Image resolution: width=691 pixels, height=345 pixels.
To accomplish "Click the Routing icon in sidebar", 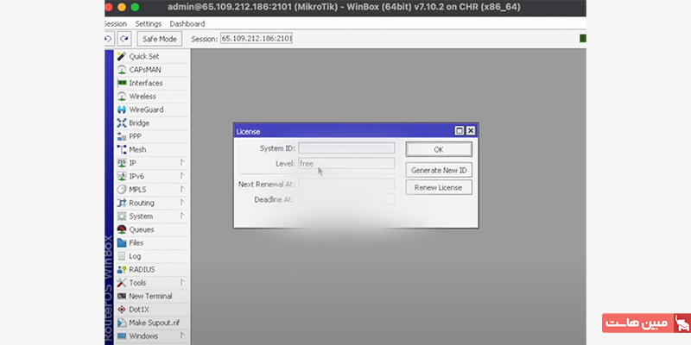I will click(x=122, y=203).
